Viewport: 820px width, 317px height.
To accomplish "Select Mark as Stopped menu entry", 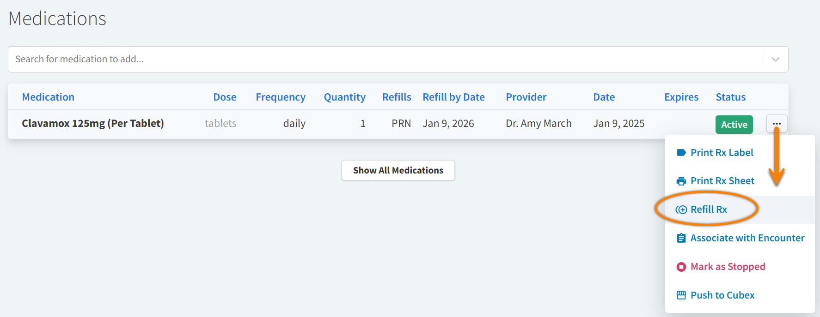I will point(728,267).
